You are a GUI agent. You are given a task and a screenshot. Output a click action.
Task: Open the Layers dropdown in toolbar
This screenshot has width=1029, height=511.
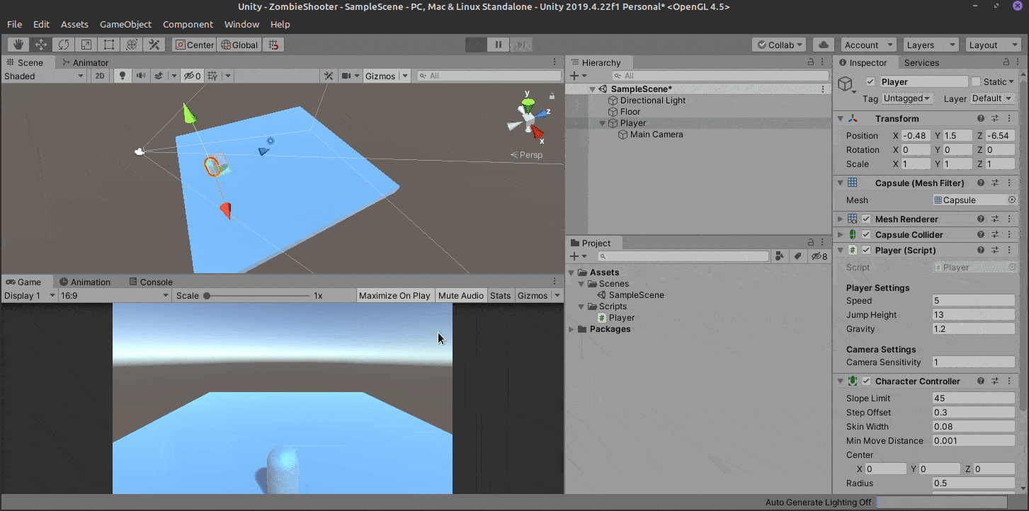pyautogui.click(x=929, y=45)
